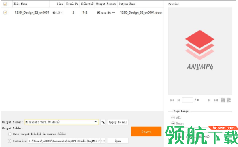Toggle the select-all checkbox in header
This screenshot has height=147, width=238.
click(5, 4)
